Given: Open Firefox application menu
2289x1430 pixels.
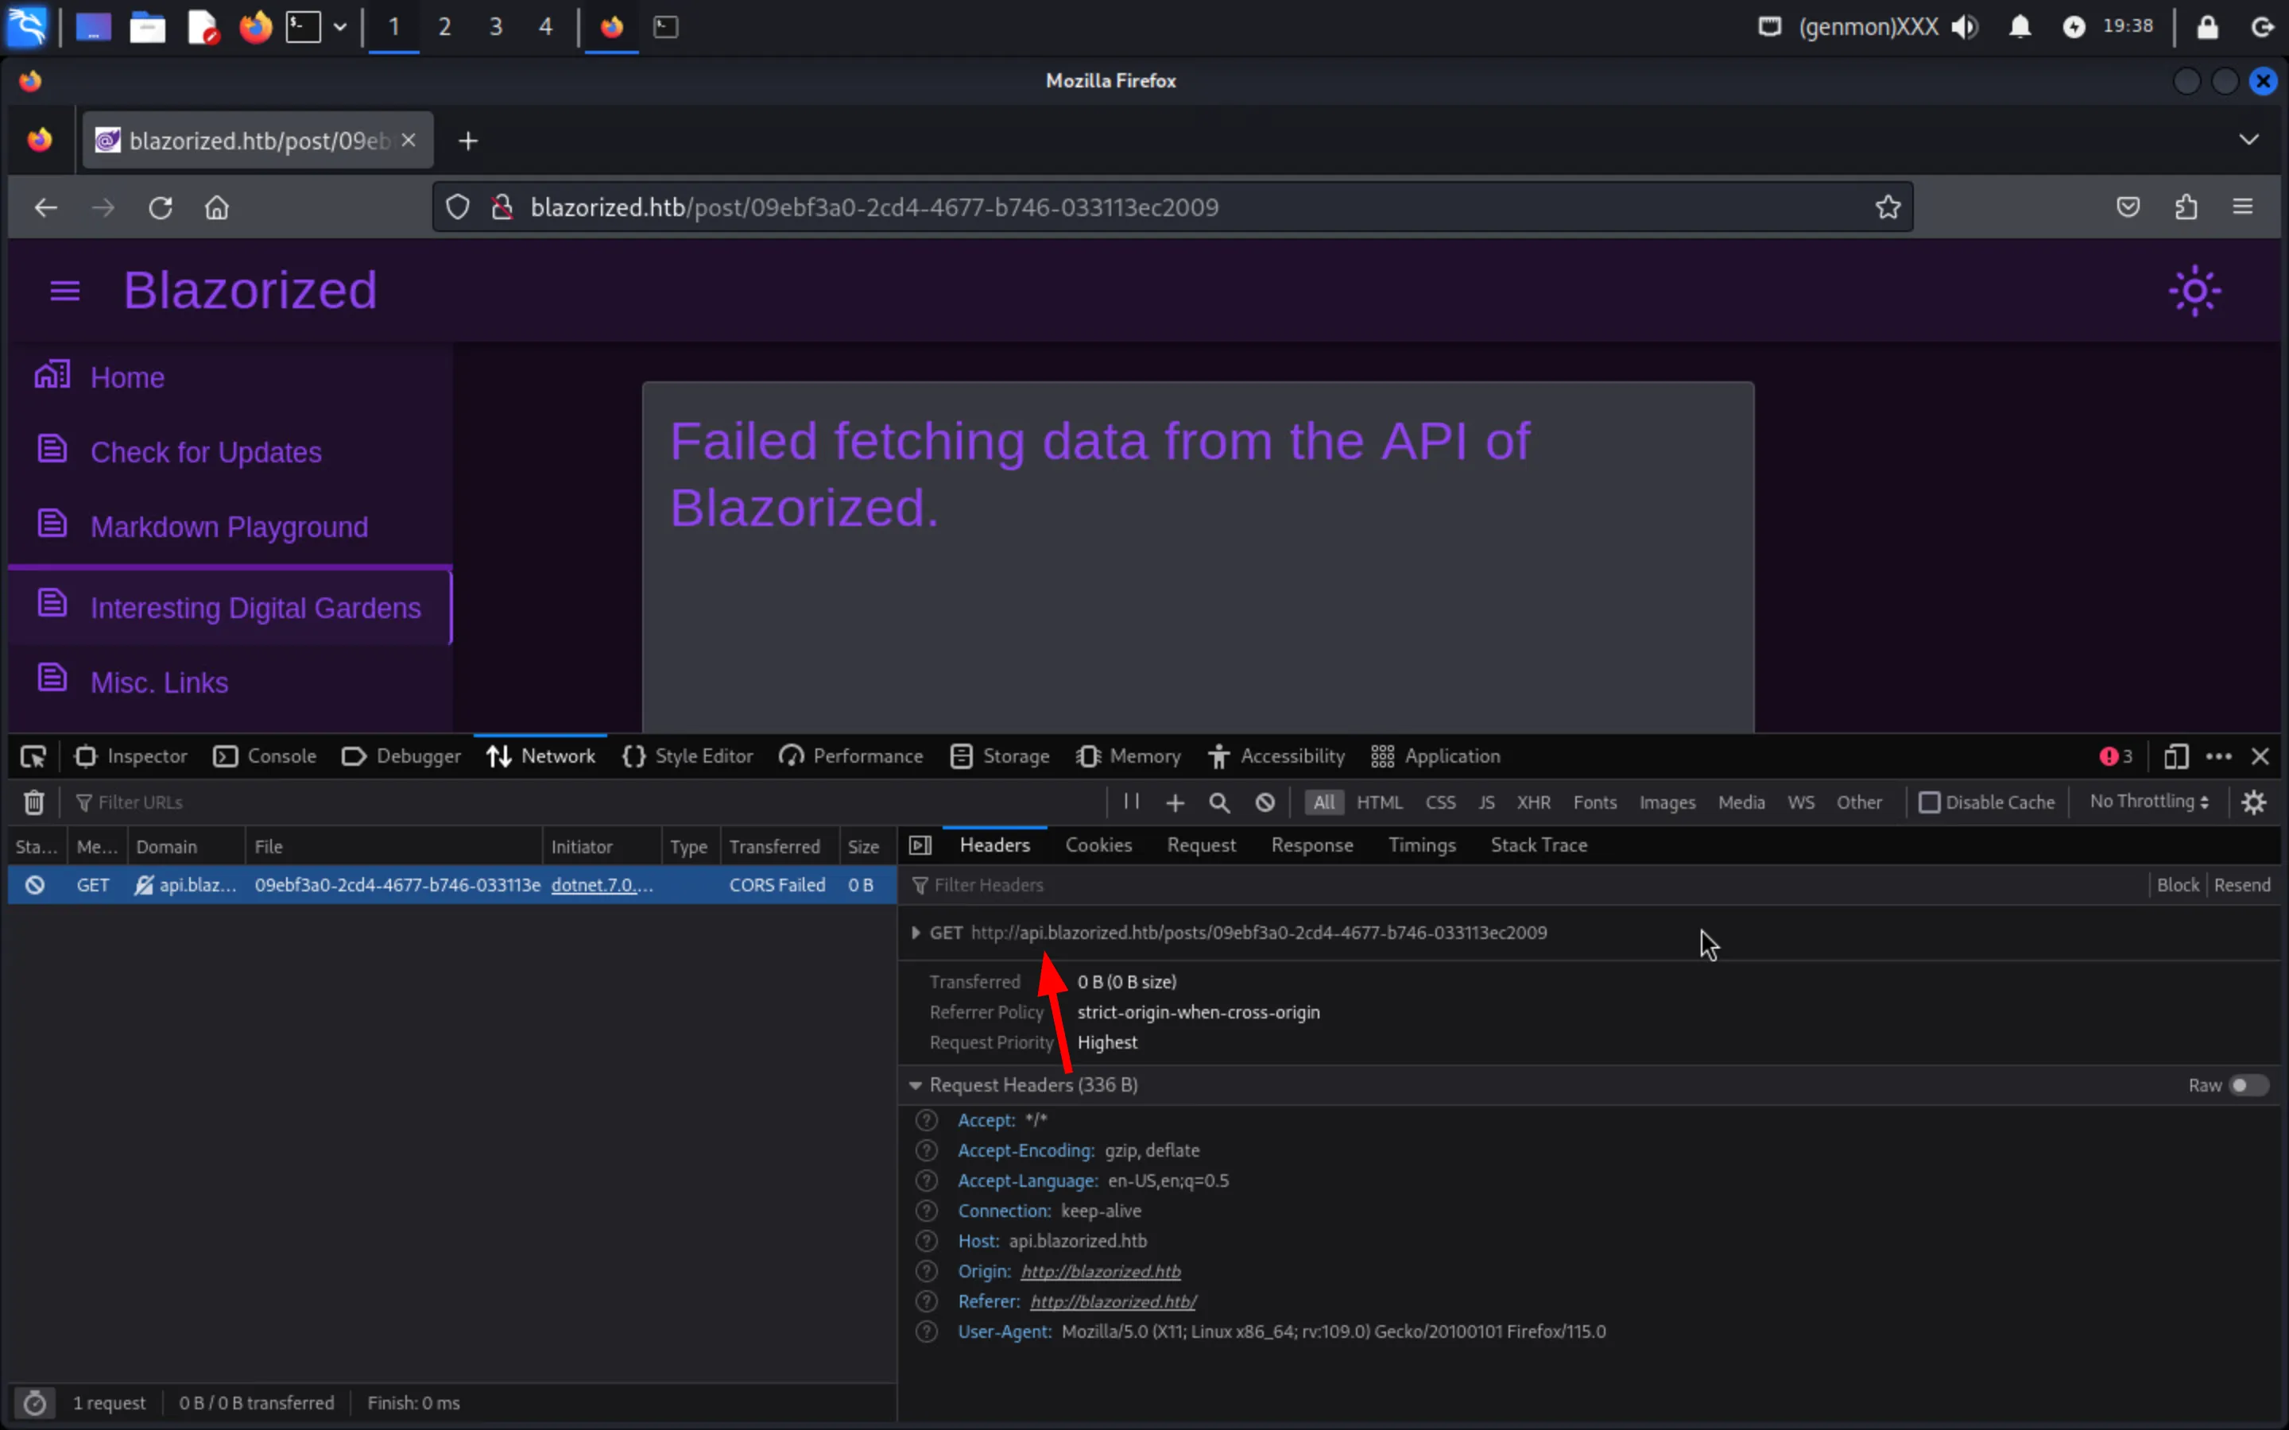Looking at the screenshot, I should [x=2243, y=207].
